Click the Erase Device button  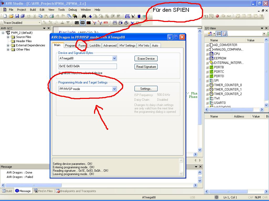click(146, 58)
